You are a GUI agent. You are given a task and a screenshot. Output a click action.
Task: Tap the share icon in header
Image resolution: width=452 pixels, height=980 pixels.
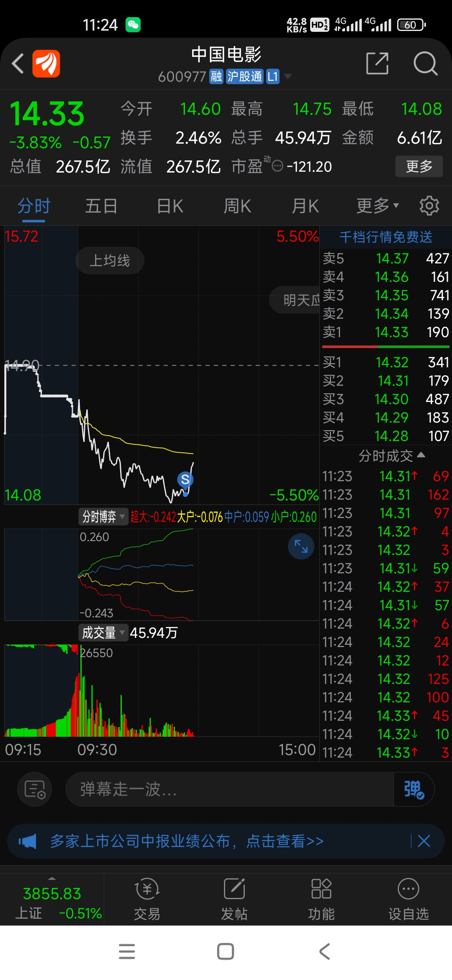tap(377, 64)
